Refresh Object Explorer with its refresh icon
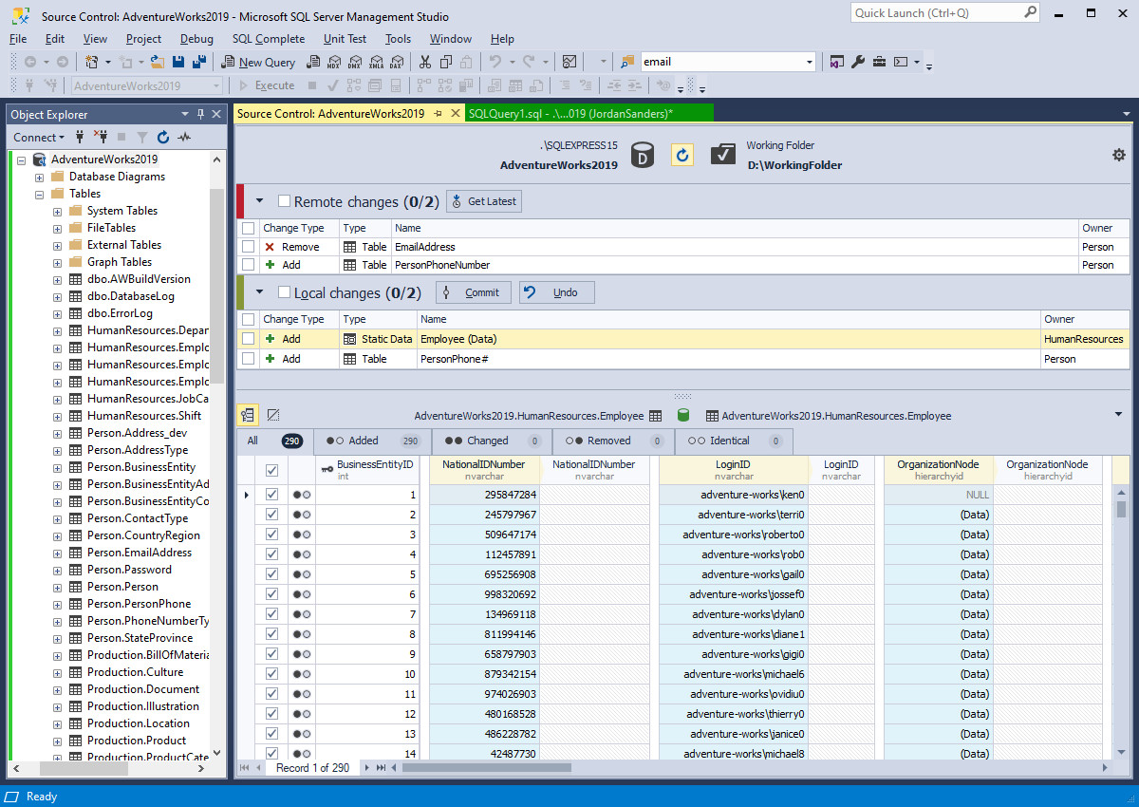 [x=161, y=137]
